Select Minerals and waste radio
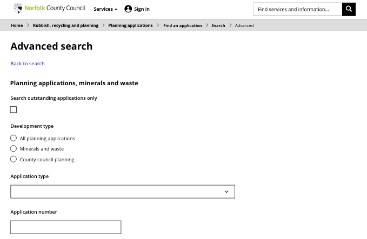 (14, 148)
